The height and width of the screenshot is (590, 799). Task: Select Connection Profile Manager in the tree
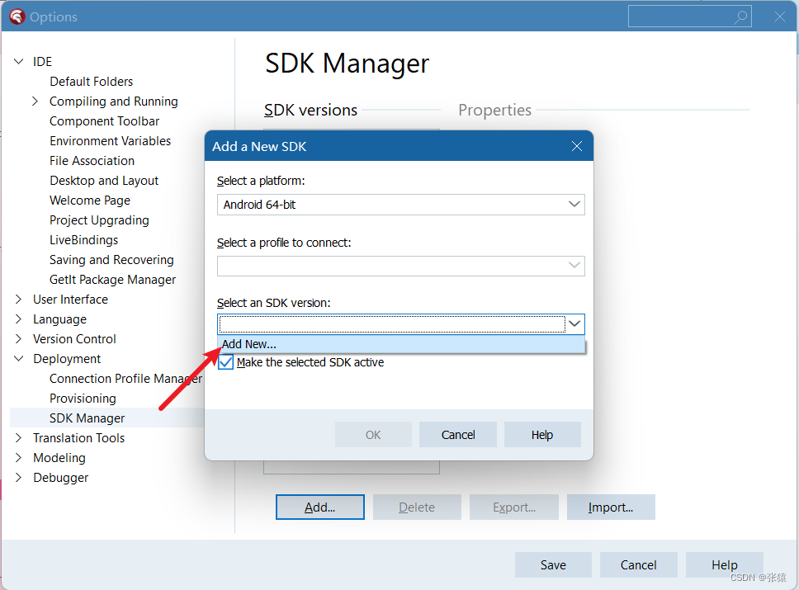(x=125, y=379)
